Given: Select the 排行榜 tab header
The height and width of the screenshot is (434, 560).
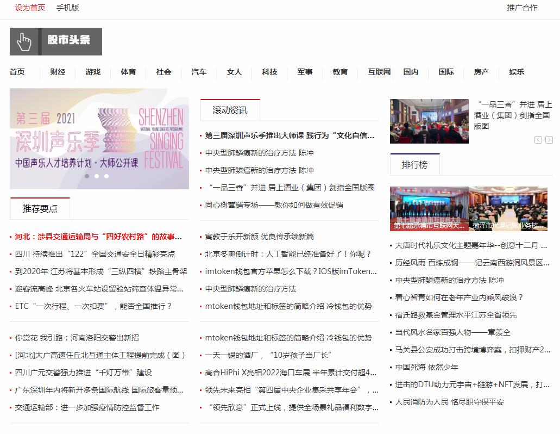Looking at the screenshot, I should point(414,164).
